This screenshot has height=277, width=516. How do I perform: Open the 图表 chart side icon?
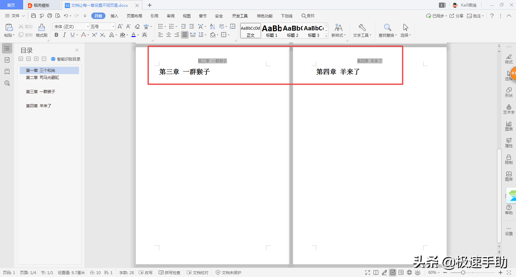pyautogui.click(x=509, y=126)
